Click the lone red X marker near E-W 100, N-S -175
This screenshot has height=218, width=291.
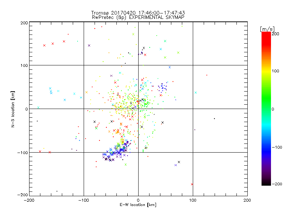(x=192, y=184)
